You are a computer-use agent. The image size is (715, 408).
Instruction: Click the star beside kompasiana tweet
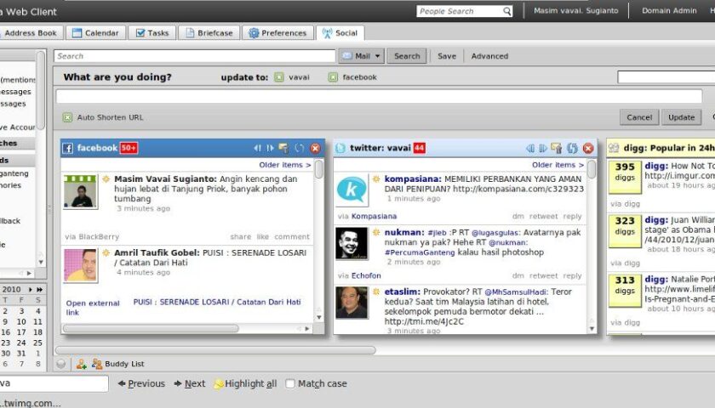point(376,179)
